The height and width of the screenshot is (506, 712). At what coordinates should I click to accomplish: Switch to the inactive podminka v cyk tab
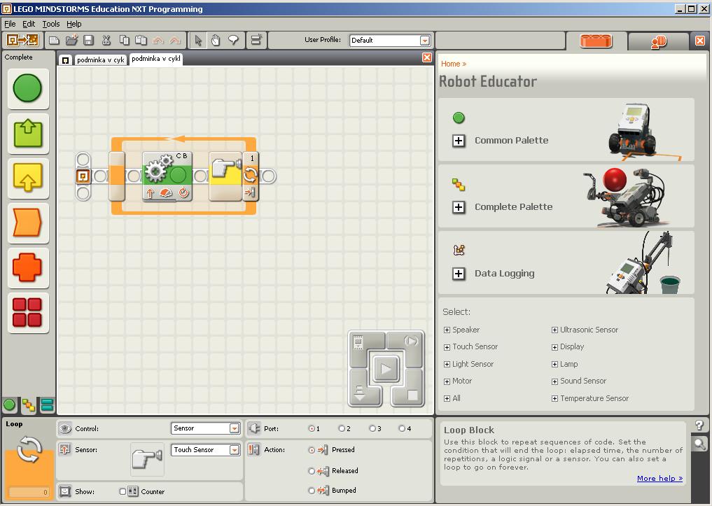[100, 60]
